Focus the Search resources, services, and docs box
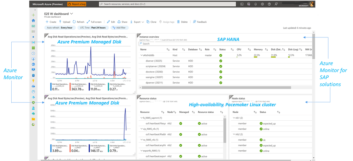This screenshot has height=161, width=353. click(167, 4)
